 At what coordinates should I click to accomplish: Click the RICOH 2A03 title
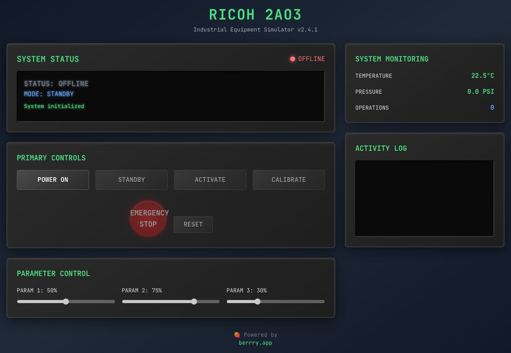pyautogui.click(x=255, y=14)
